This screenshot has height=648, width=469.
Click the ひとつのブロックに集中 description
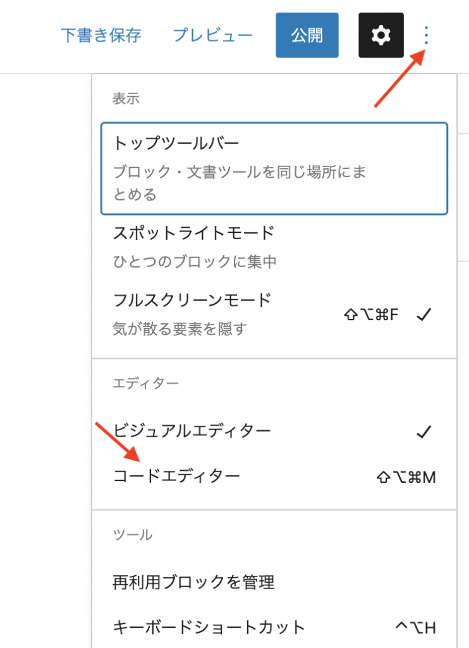(x=195, y=261)
